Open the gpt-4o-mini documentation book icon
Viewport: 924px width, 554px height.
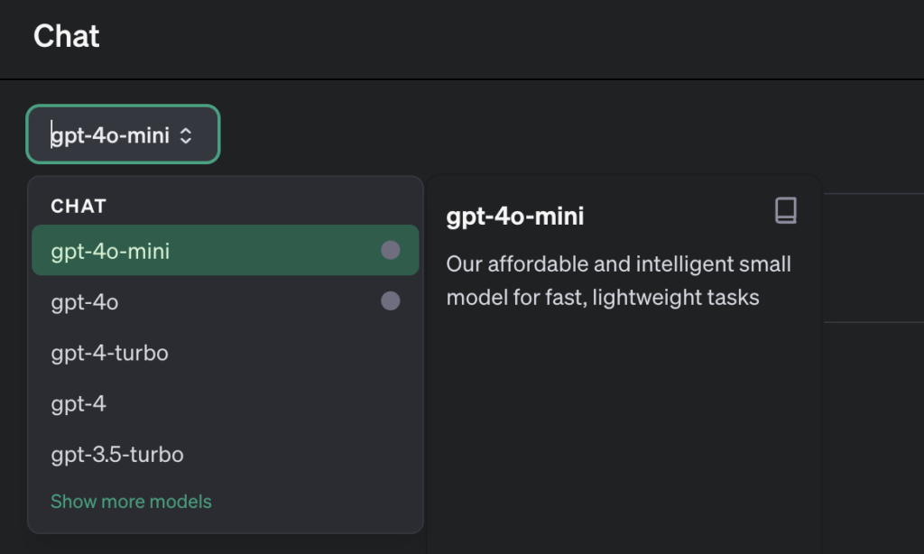(x=786, y=210)
